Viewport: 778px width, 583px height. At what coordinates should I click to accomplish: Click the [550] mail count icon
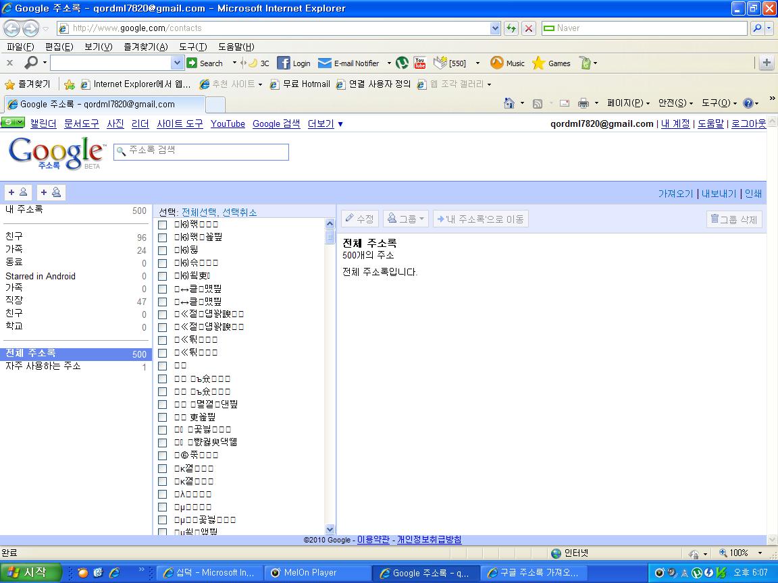point(440,63)
